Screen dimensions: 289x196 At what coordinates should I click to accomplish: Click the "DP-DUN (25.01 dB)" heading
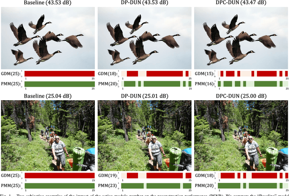point(144,96)
